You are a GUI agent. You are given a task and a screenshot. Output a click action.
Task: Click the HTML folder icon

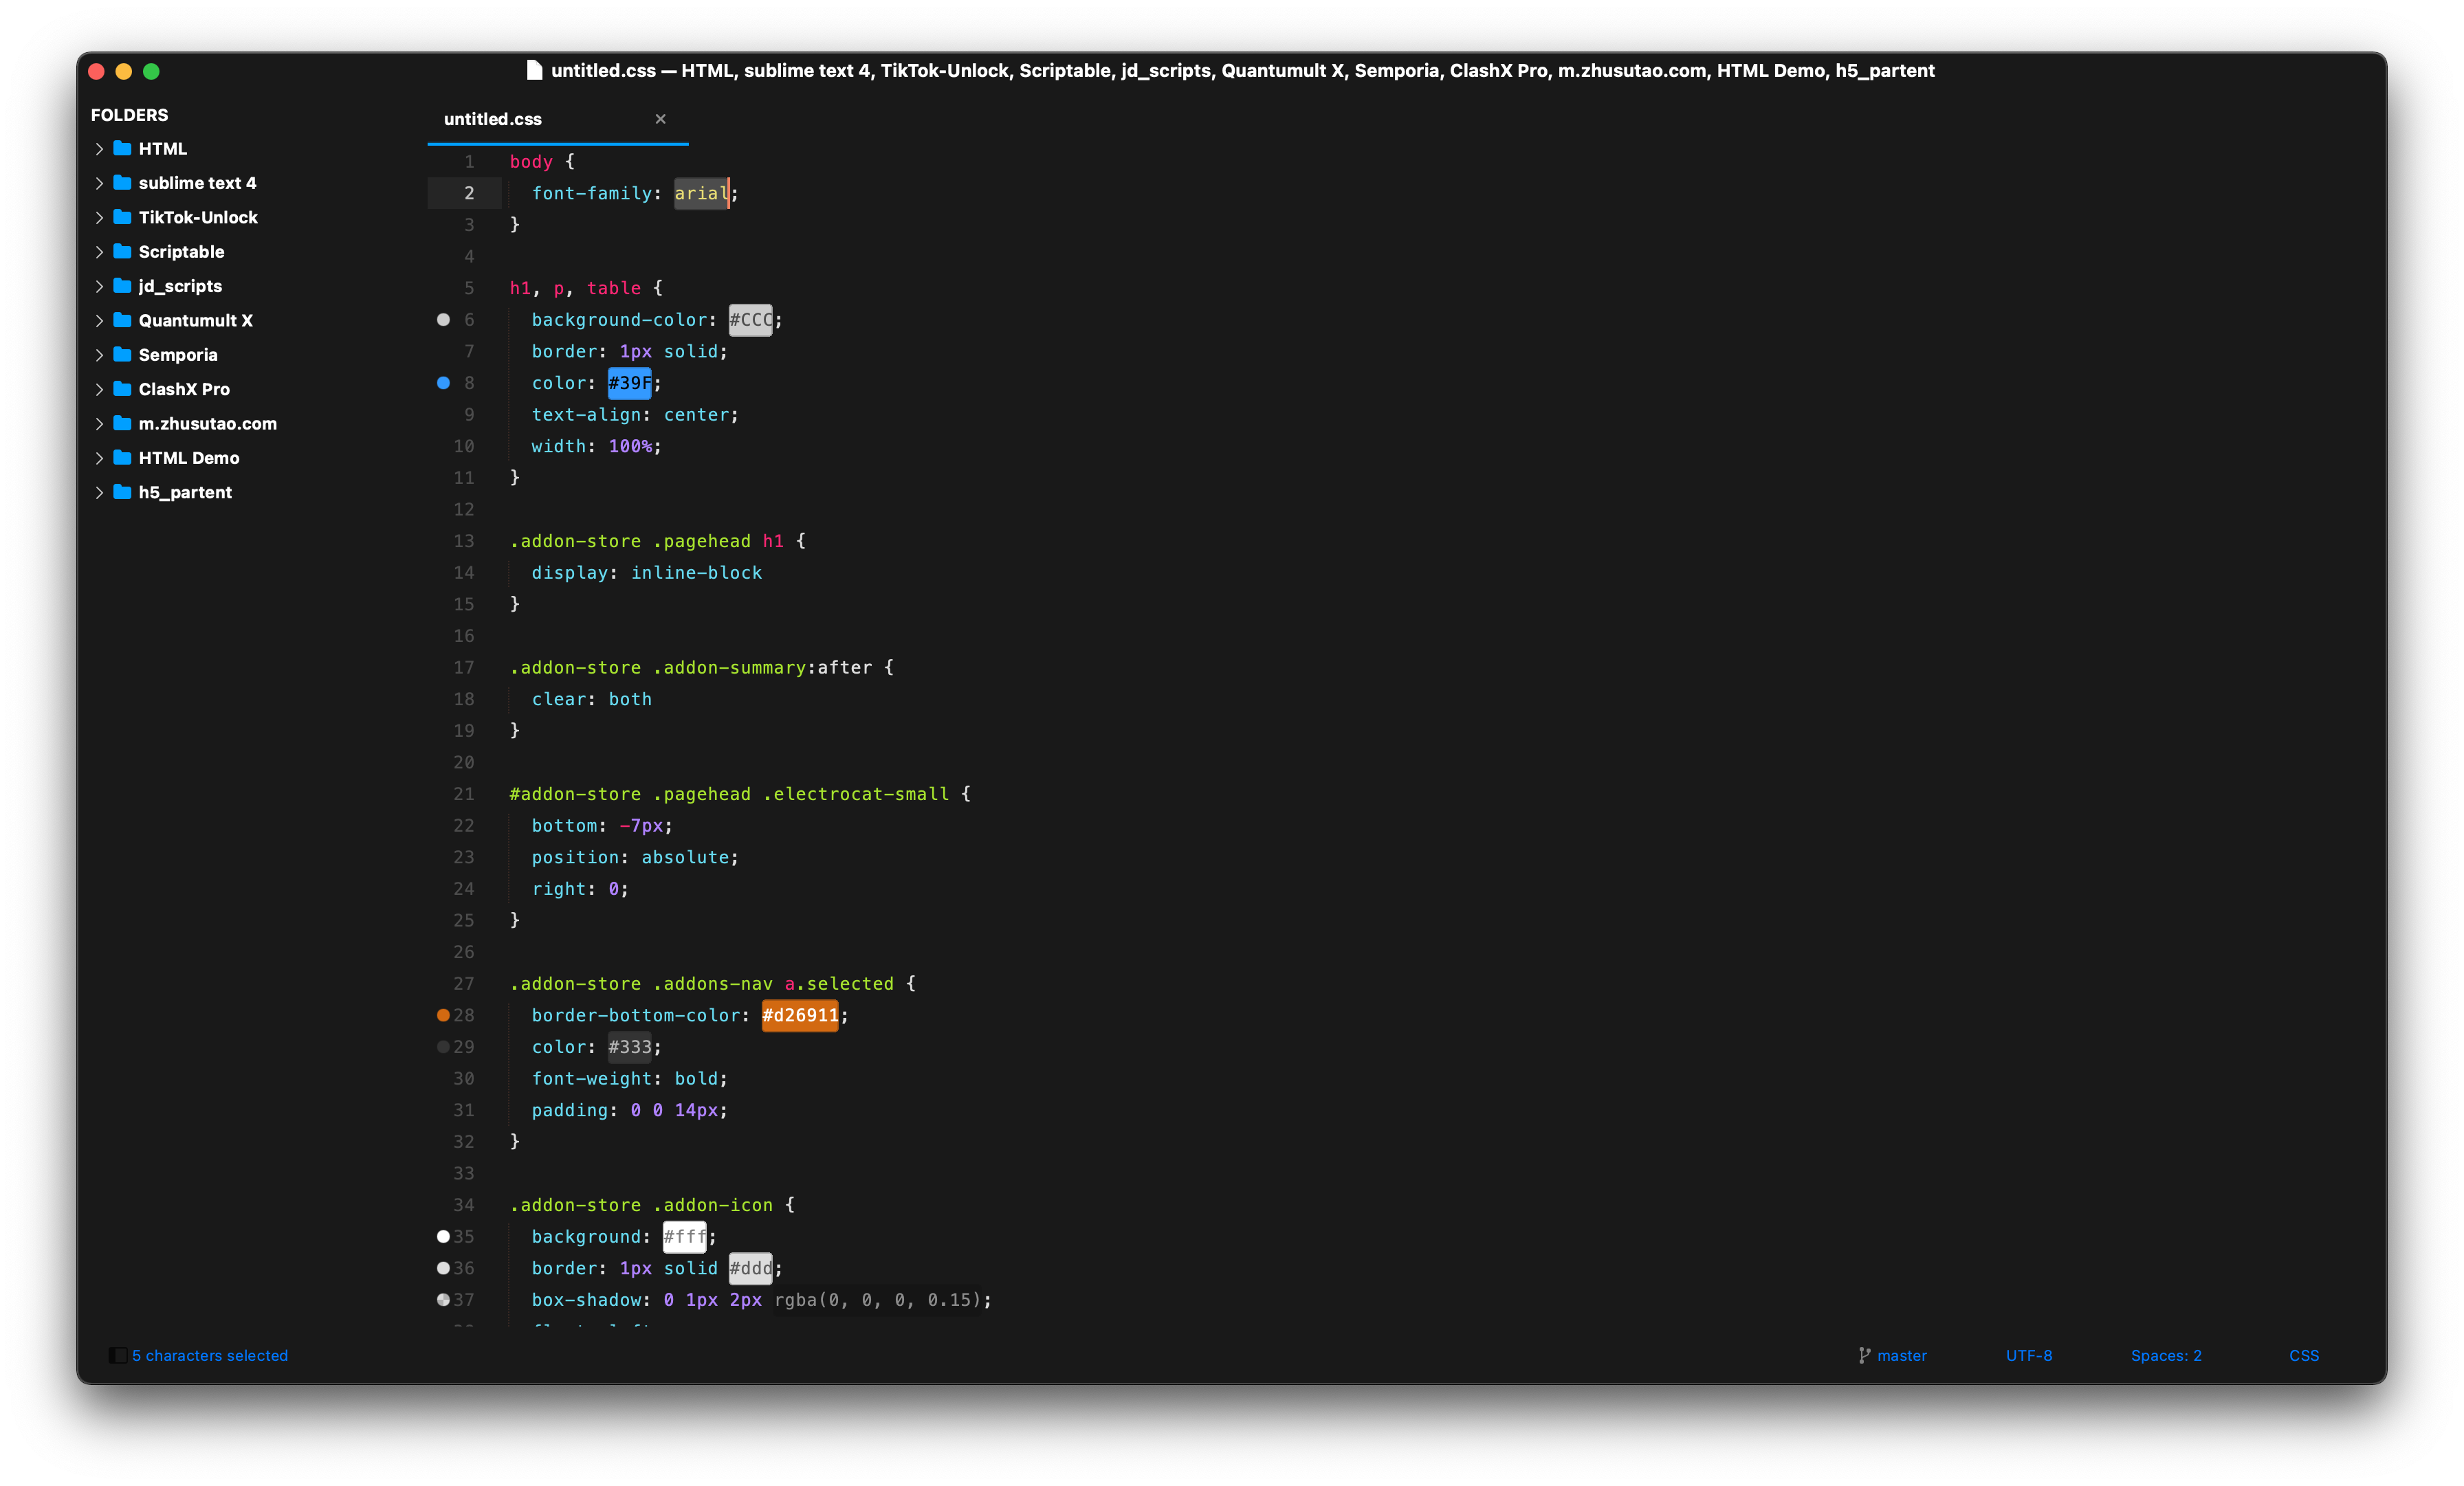(x=123, y=148)
